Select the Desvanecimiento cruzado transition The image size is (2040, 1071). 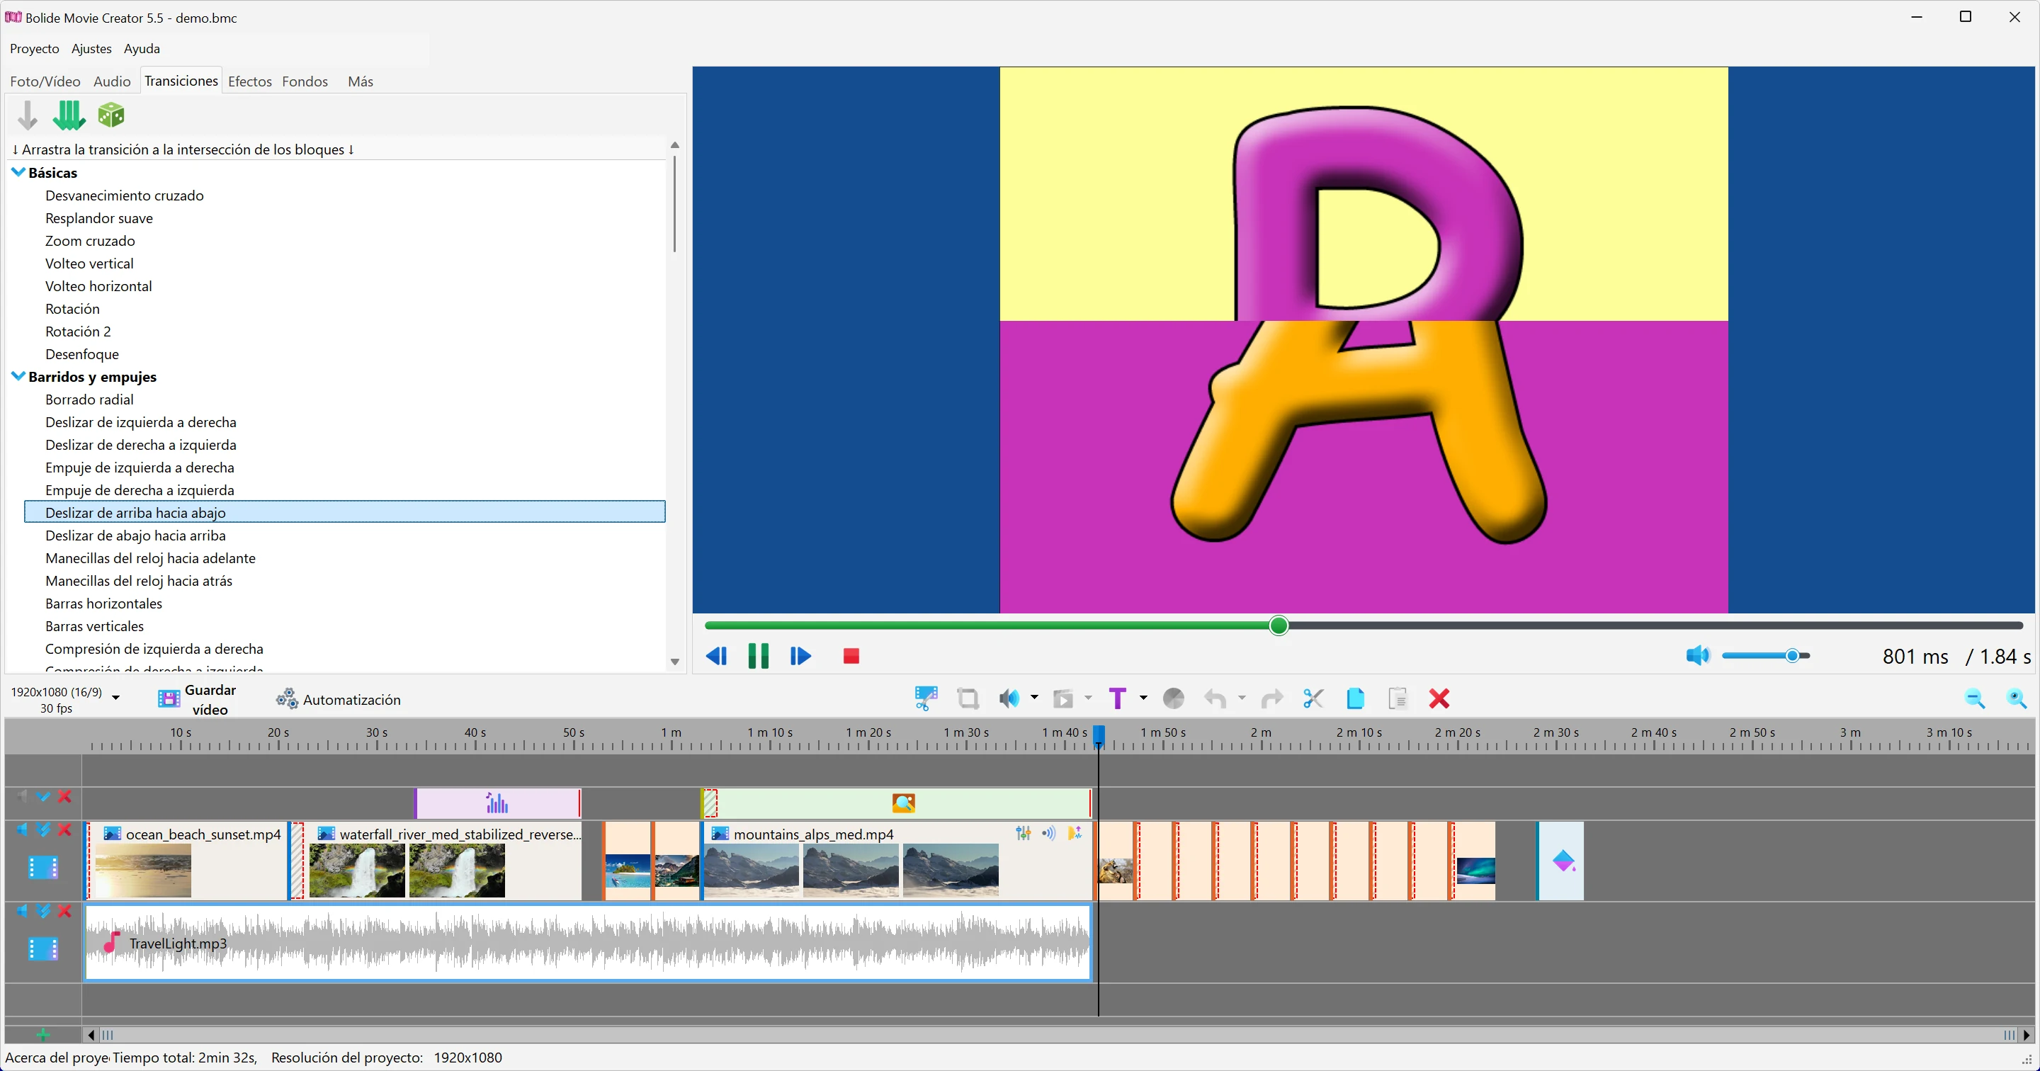125,195
